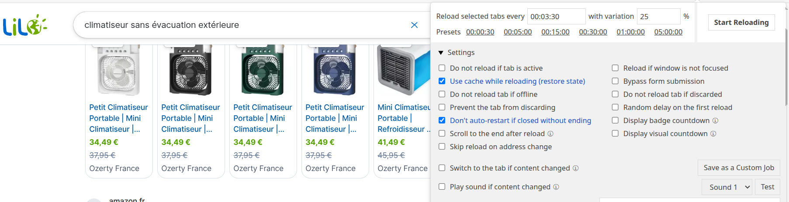Click Start Reloading button

741,22
